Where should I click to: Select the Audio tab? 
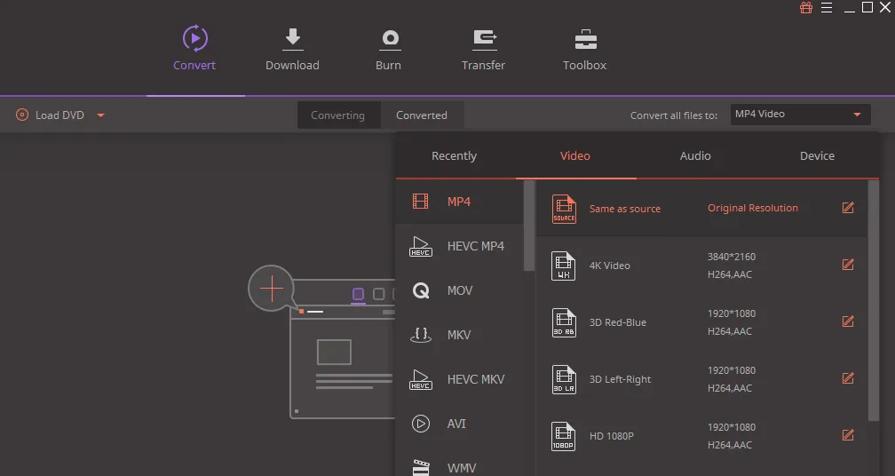tap(695, 155)
